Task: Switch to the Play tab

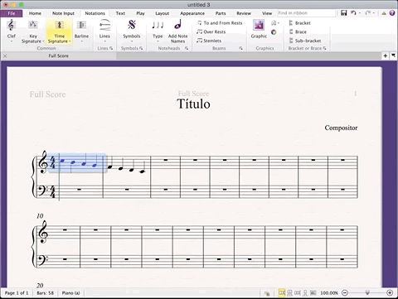Action: (140, 13)
